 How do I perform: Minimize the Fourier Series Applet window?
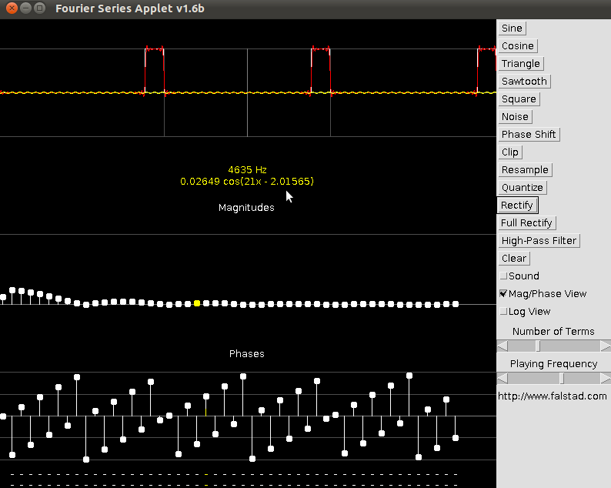(25, 8)
